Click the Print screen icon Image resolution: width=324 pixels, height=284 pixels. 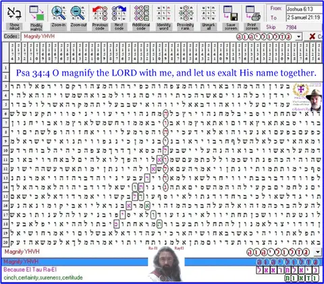coord(253,13)
